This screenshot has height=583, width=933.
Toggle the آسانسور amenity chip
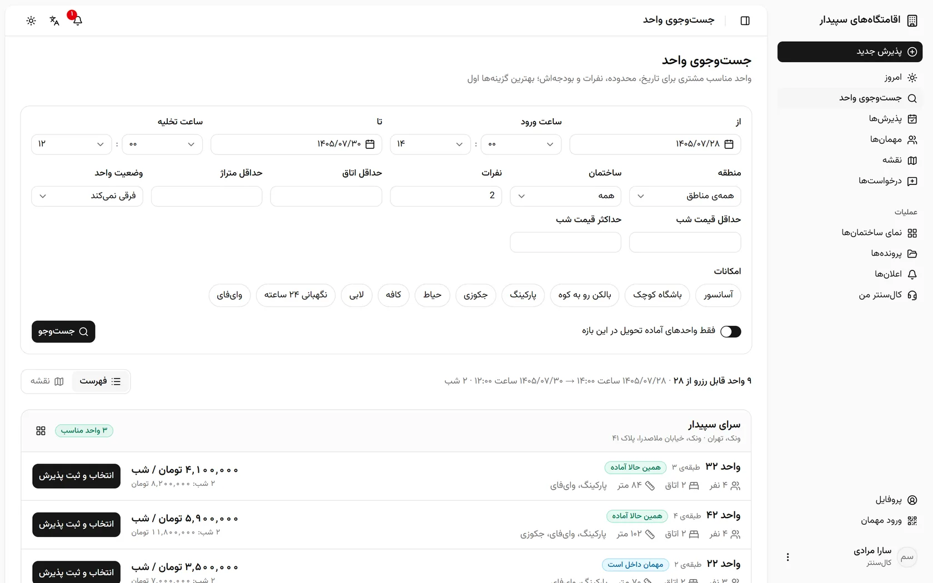click(x=718, y=295)
